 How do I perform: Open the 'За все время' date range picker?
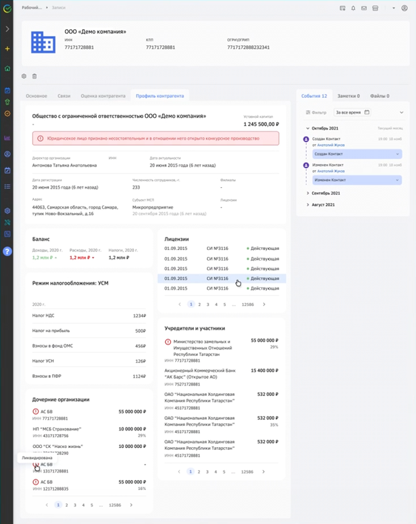[x=352, y=113]
